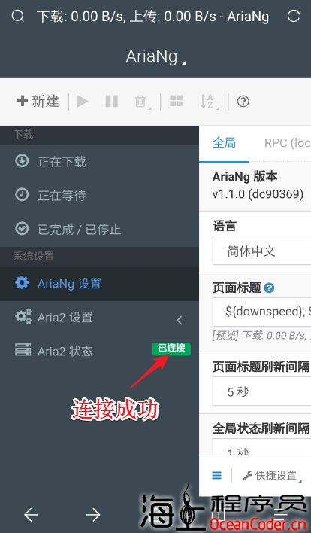Switch to the RPC settings tab
This screenshot has width=311, height=533.
tap(287, 143)
